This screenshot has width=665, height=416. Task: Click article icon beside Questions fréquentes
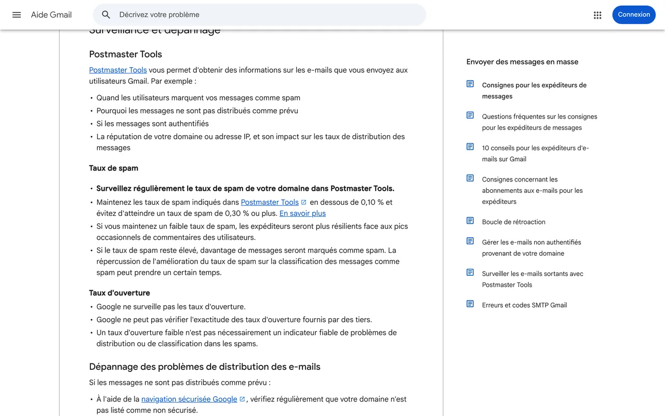coord(470,115)
